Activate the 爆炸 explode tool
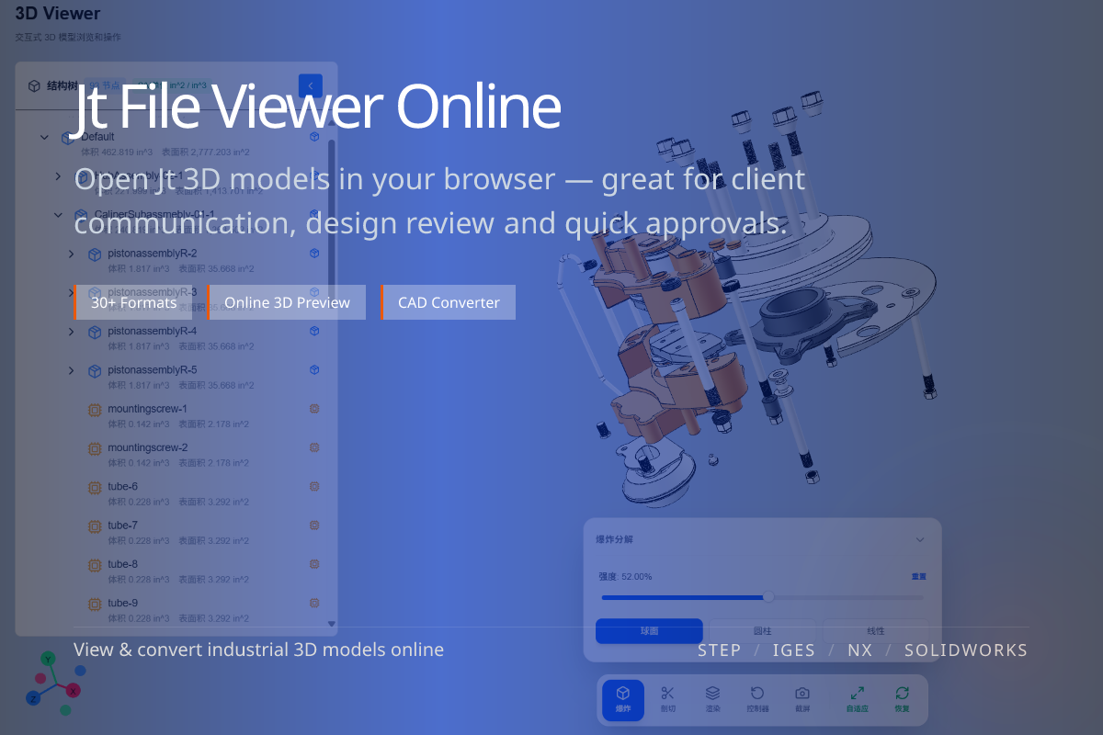 pyautogui.click(x=623, y=699)
